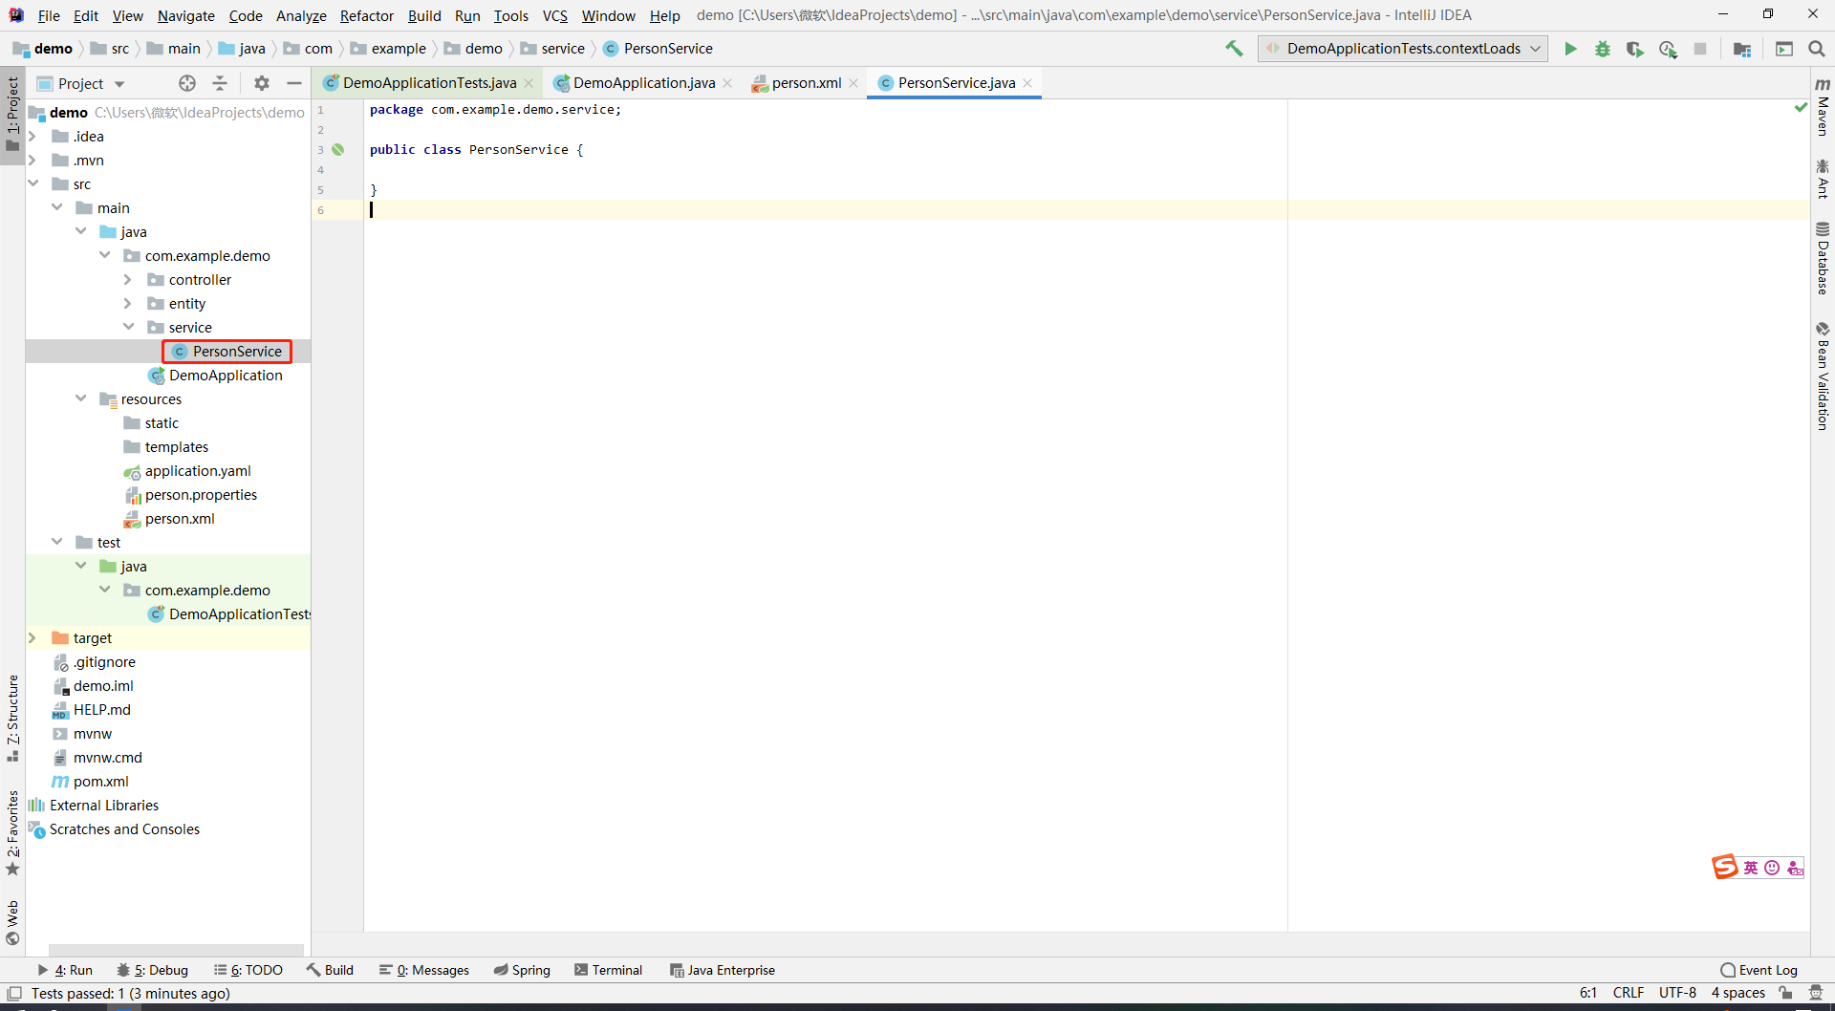Click the gutter class icon on line 3
Screen dimensions: 1835x1011
[x=338, y=150]
